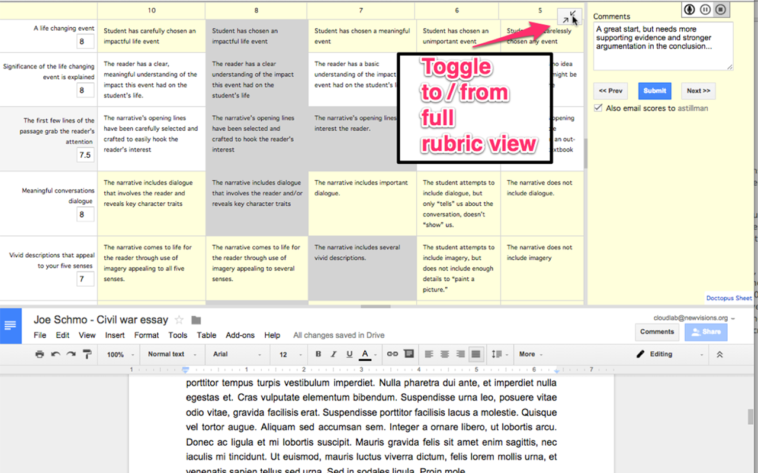This screenshot has height=473, width=758.
Task: Edit the first few lines score 7.5 field
Action: click(x=85, y=155)
